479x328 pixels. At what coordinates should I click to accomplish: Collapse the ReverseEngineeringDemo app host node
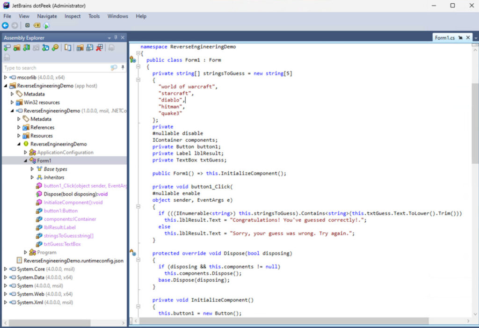point(6,86)
